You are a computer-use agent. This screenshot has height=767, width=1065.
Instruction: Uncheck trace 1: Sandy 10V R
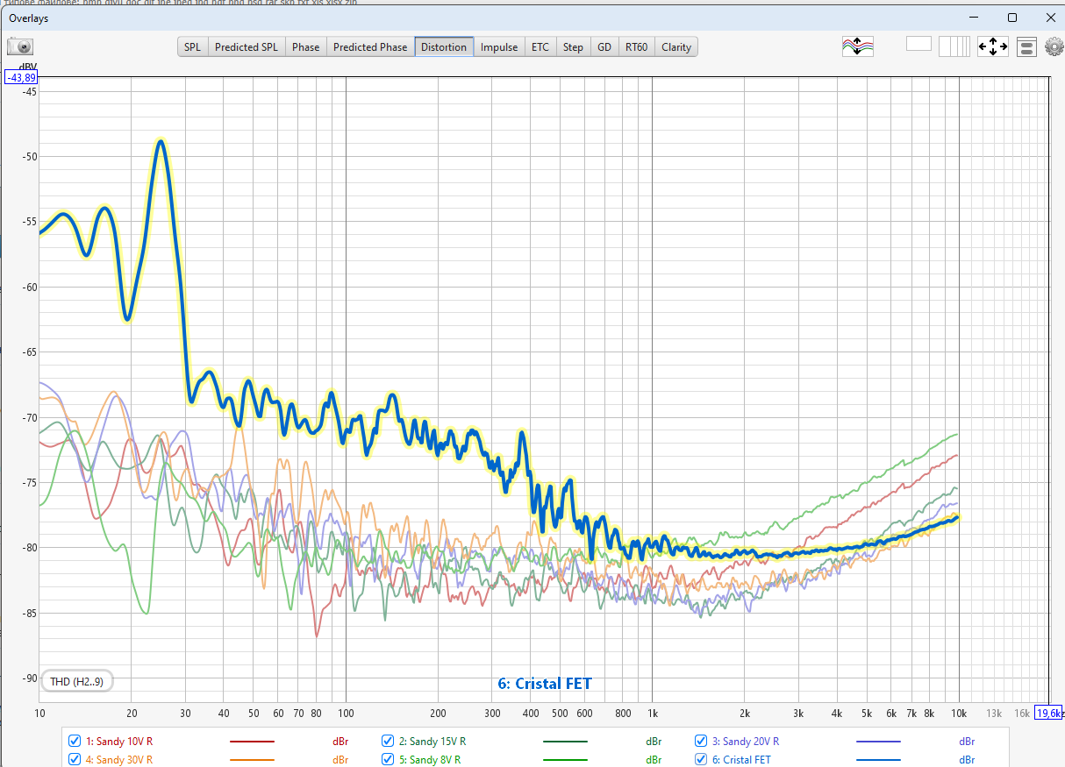[75, 742]
